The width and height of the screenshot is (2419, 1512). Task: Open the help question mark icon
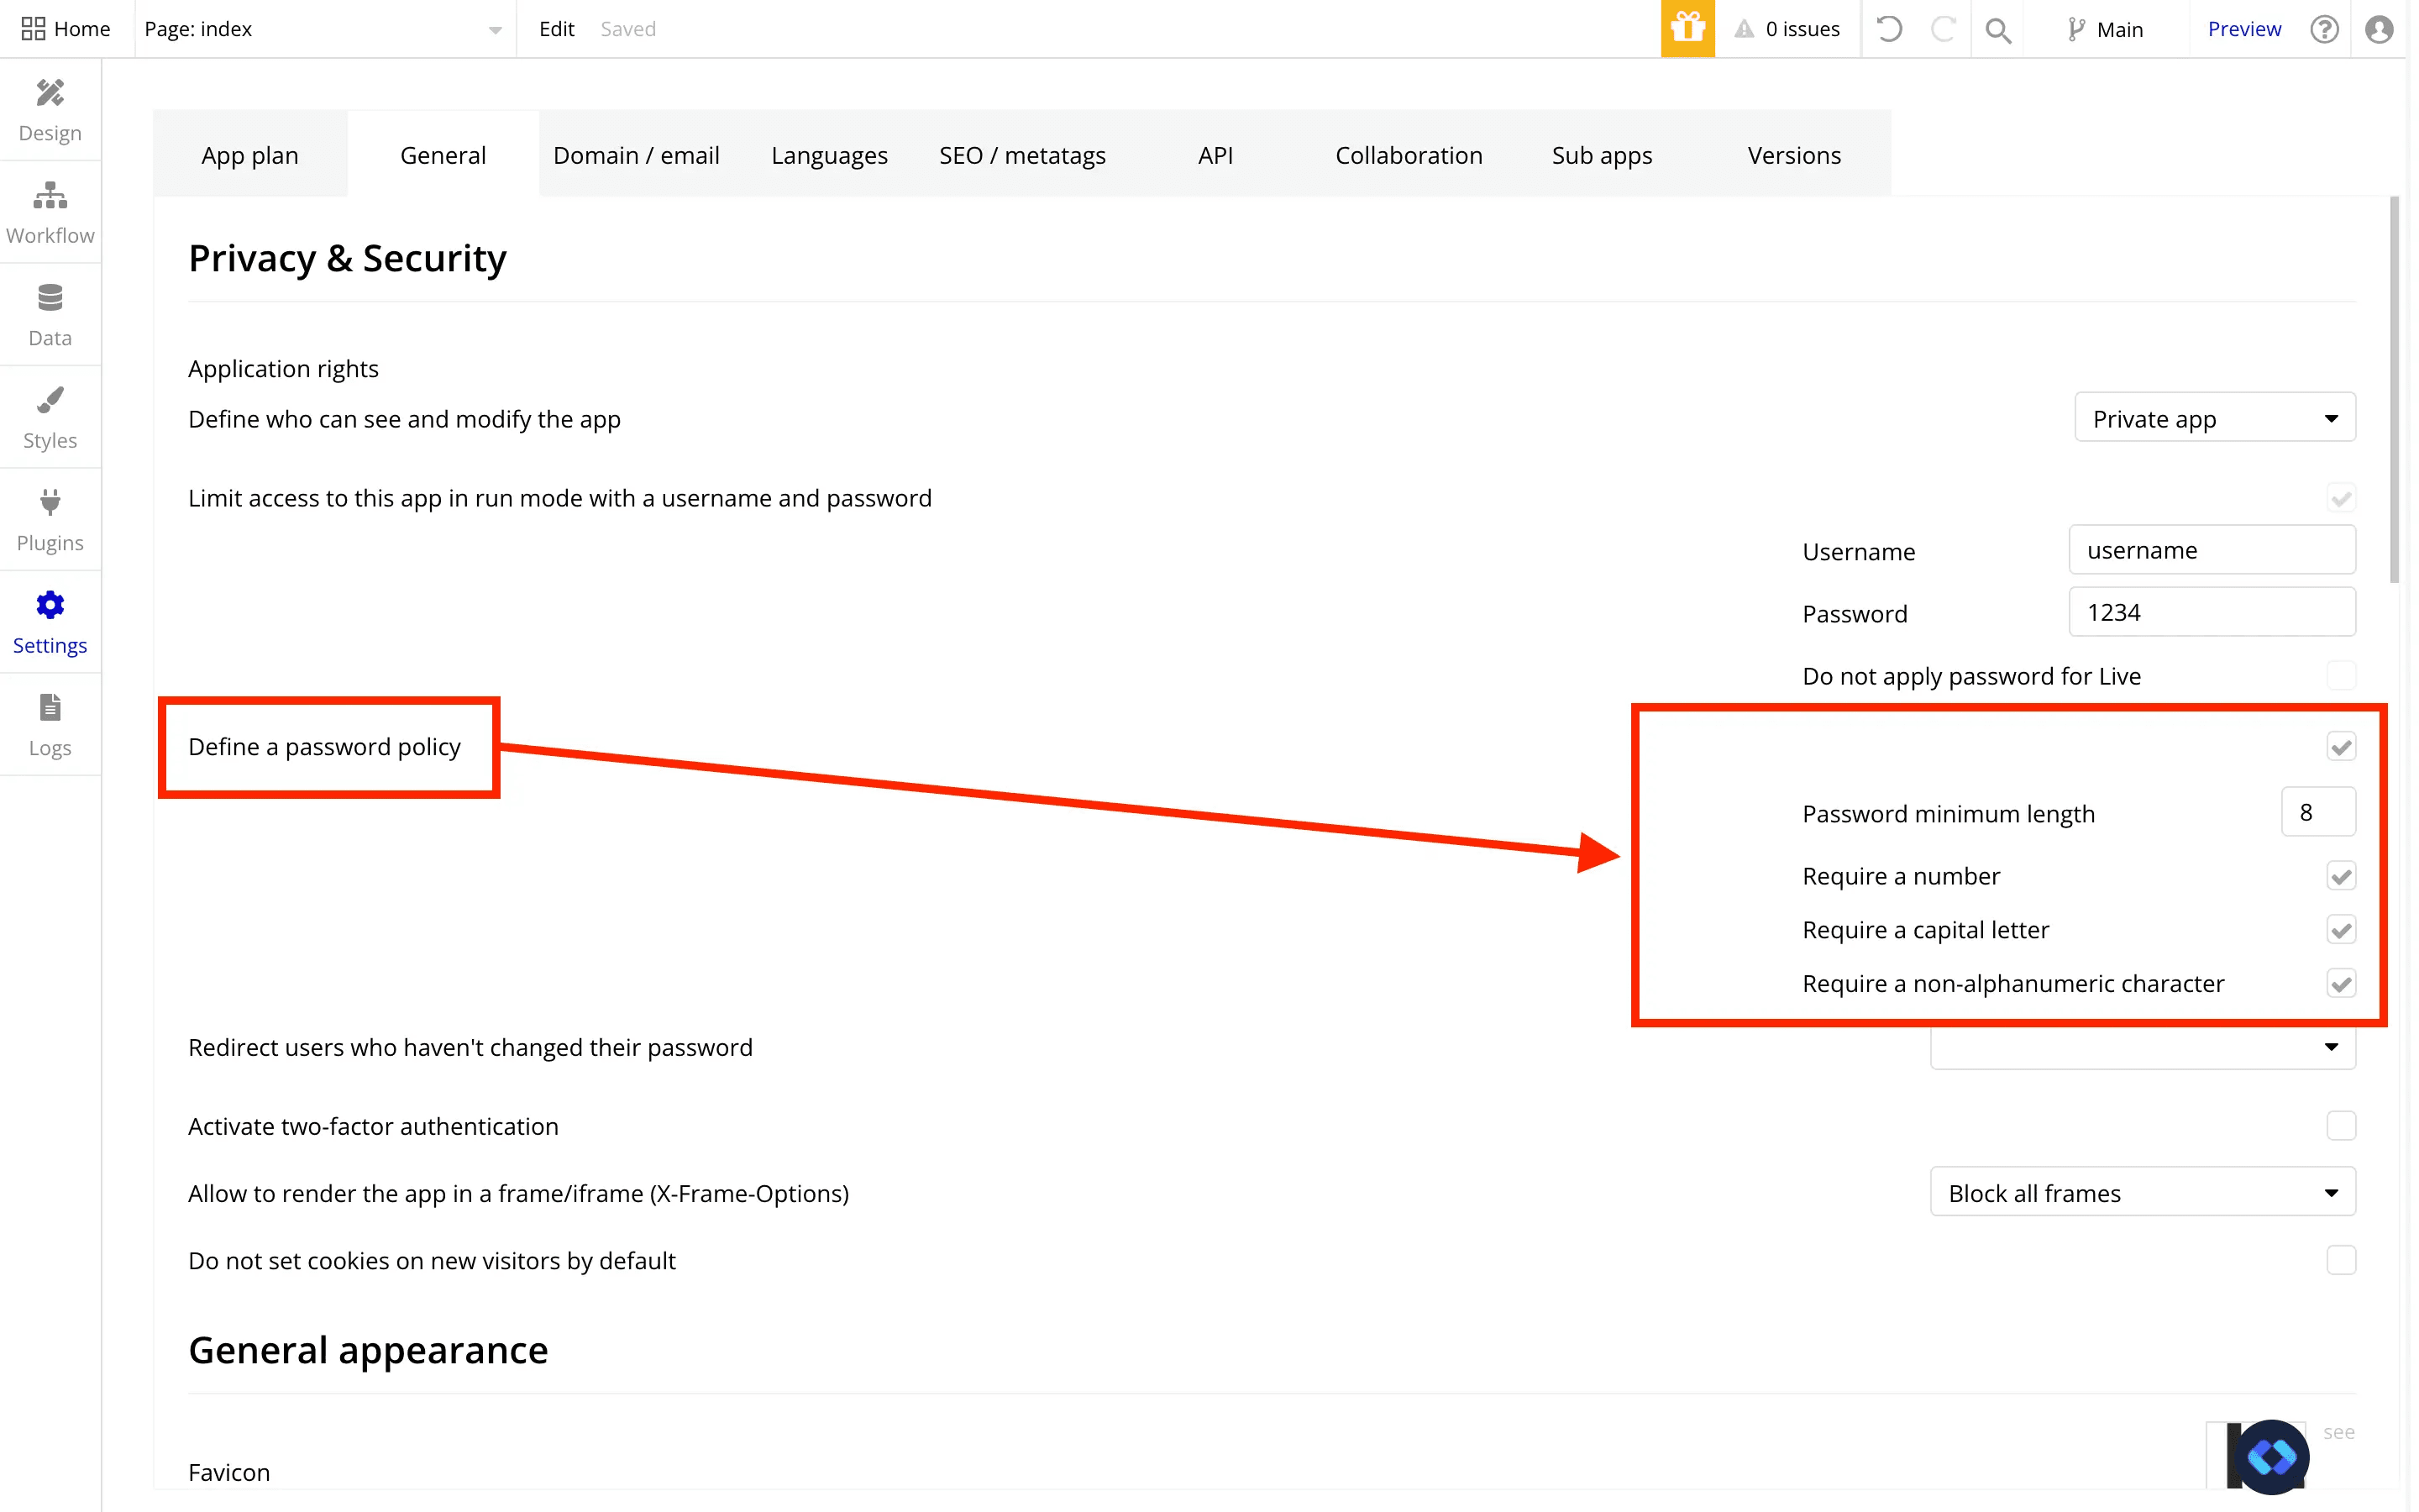pos(2324,29)
